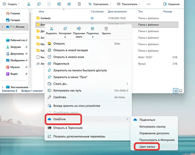Go to Главная in the navigation pane
This screenshot has width=195, height=155.
tap(13, 13)
